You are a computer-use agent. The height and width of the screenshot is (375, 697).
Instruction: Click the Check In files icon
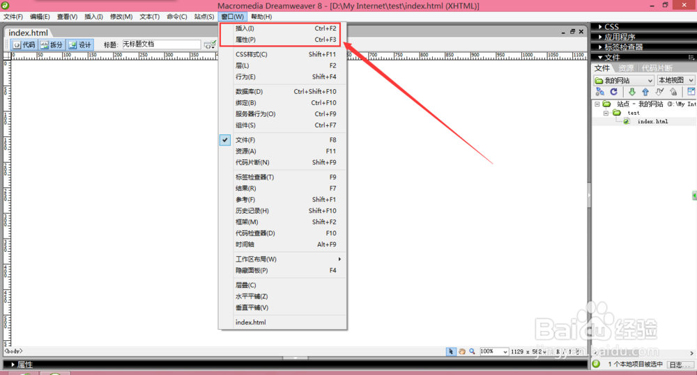pyautogui.click(x=674, y=92)
